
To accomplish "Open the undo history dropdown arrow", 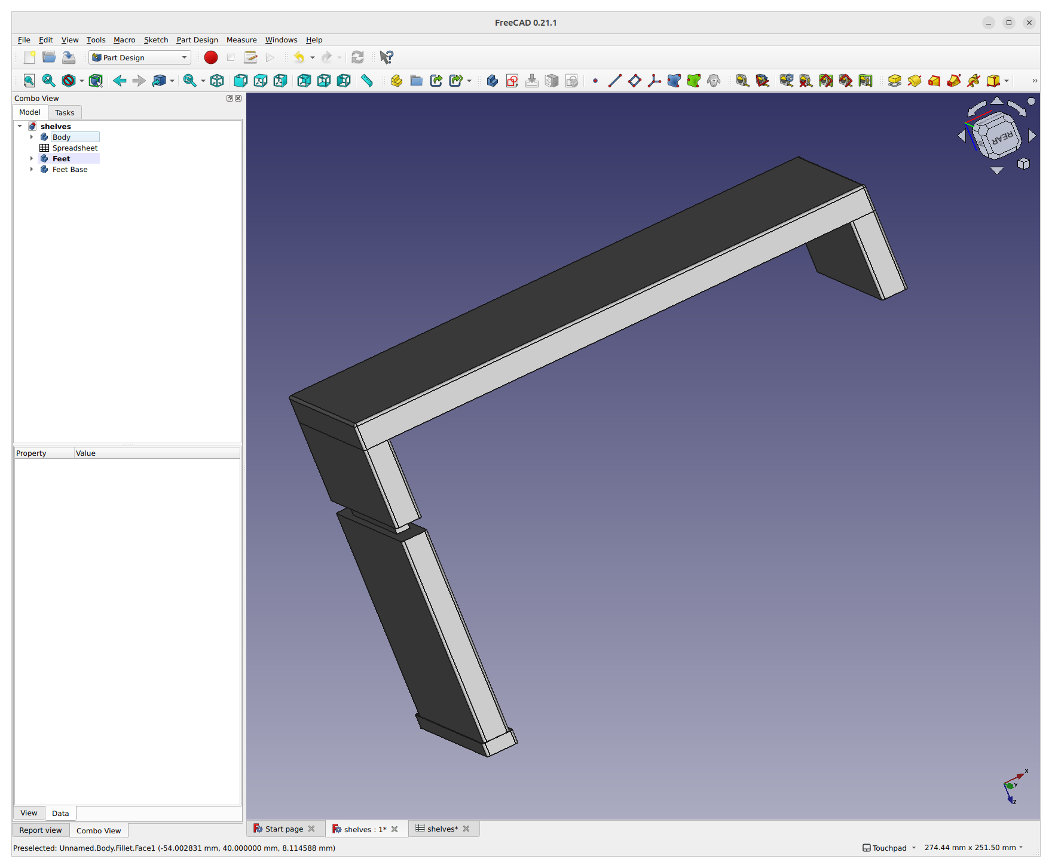I will 313,57.
